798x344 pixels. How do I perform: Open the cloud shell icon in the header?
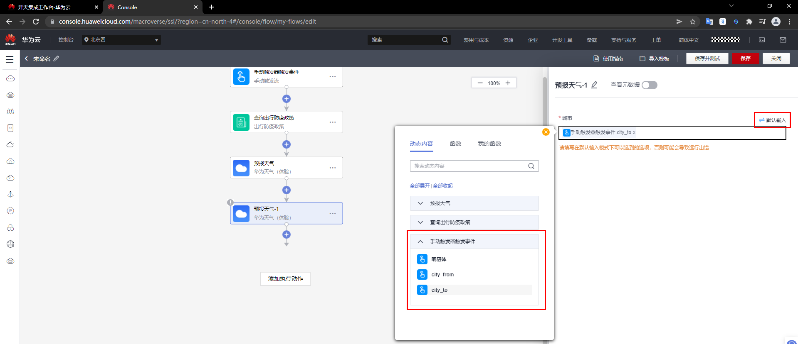tap(762, 40)
